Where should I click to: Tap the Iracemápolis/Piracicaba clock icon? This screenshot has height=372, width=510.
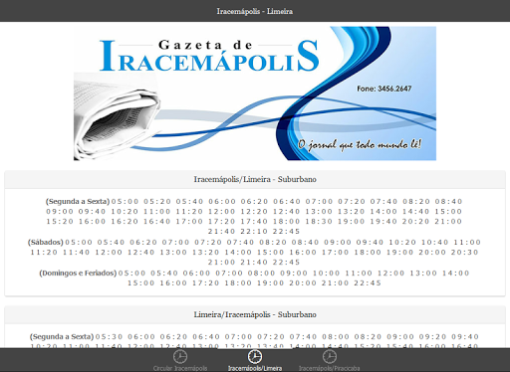pos(330,357)
